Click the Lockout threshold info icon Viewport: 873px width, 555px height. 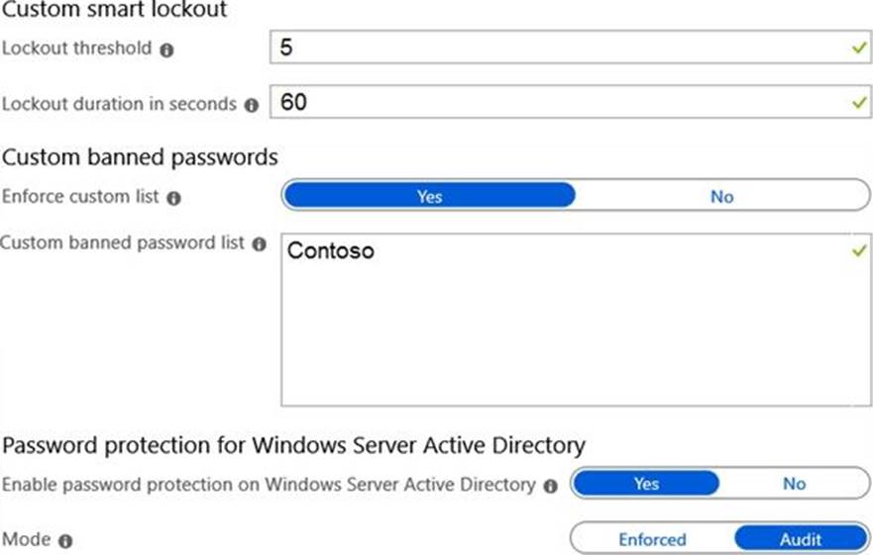click(x=166, y=50)
